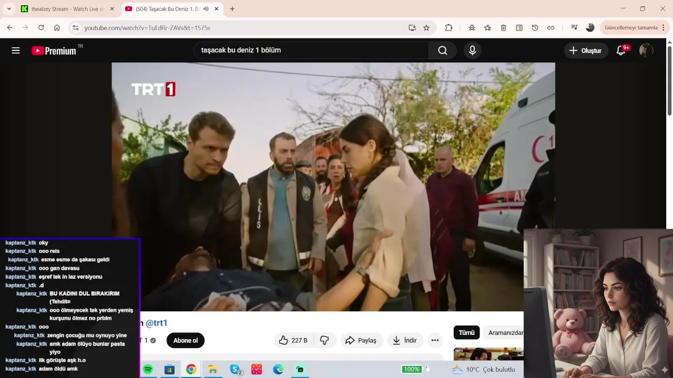Screen dimensions: 673x378
Task: Click the trash can extension icon
Action: coord(503,28)
